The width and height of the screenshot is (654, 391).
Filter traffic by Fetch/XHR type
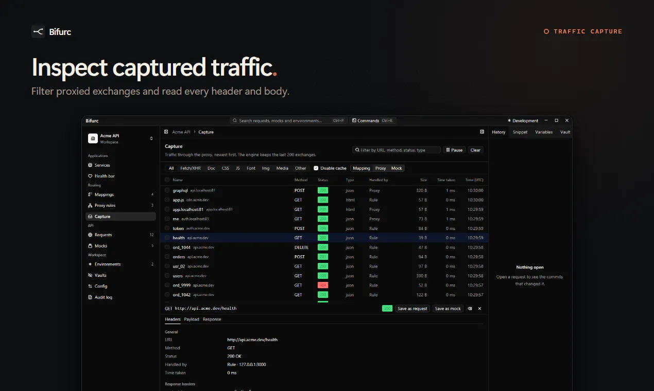pos(191,168)
